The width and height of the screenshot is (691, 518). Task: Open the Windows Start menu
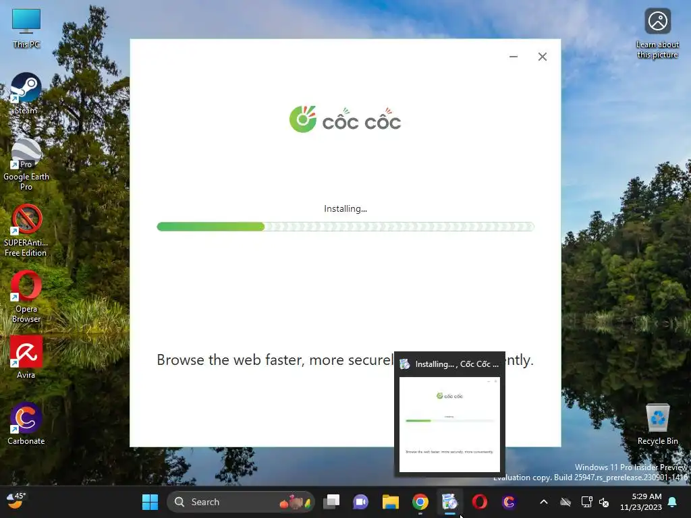[x=150, y=502]
